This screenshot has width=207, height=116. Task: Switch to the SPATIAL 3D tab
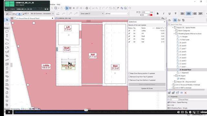pyautogui.click(x=64, y=18)
